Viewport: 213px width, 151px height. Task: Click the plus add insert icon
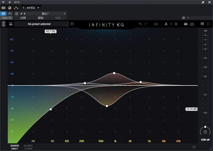coord(10,2)
